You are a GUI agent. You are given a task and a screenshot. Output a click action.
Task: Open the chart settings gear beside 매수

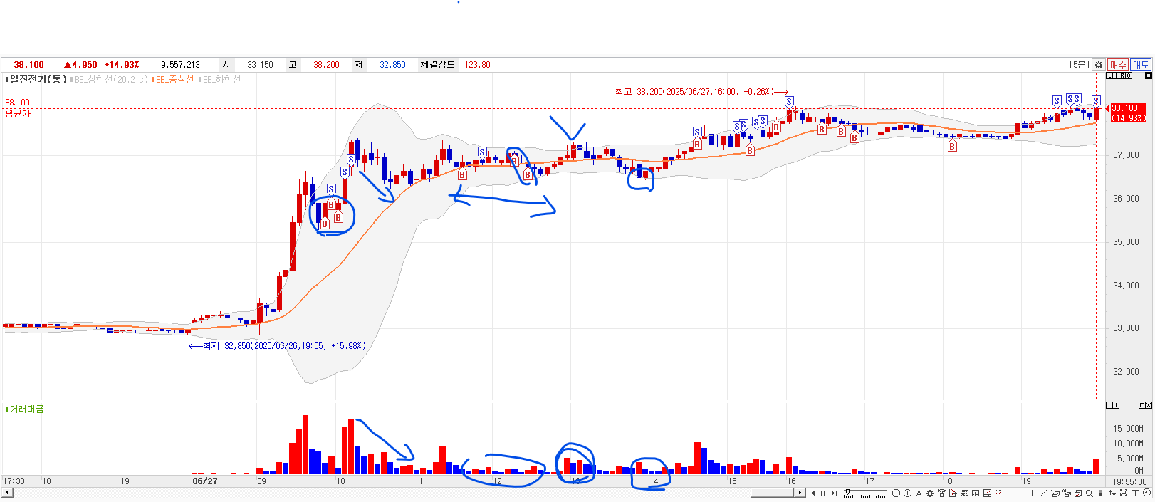[x=1099, y=64]
